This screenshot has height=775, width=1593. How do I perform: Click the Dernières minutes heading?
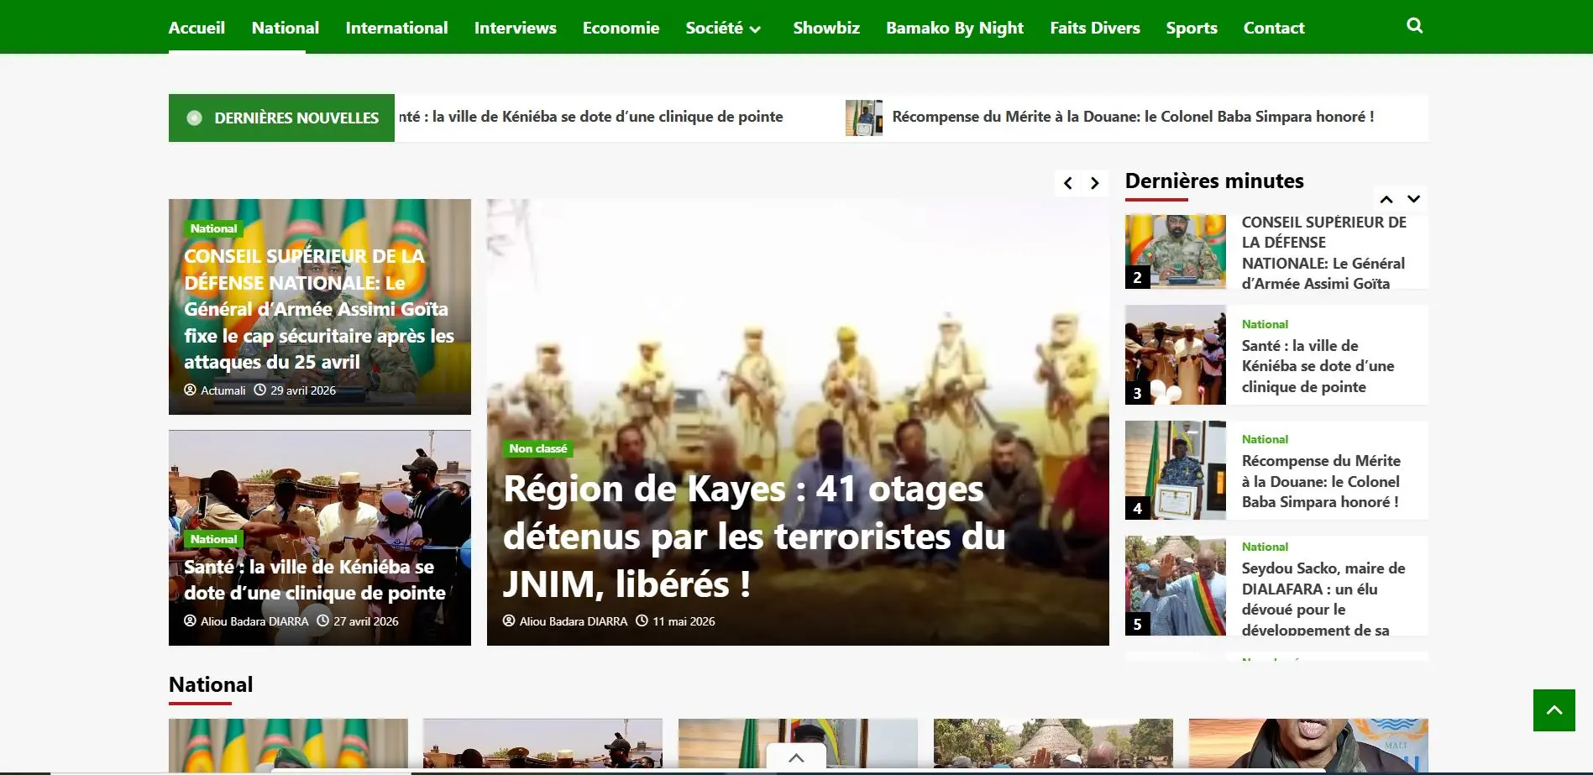click(1214, 181)
